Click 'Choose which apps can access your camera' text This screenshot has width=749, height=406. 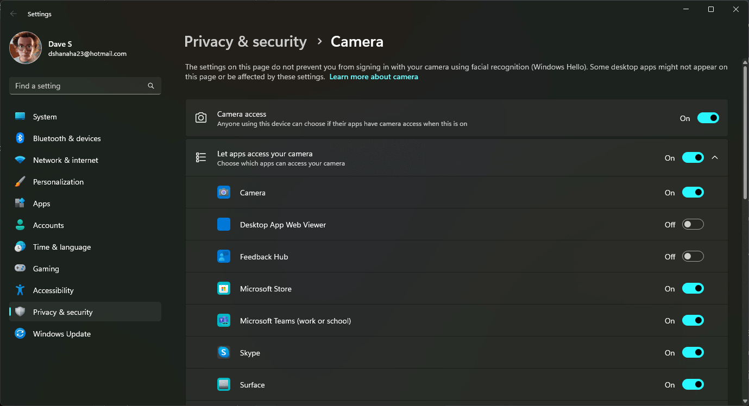281,163
